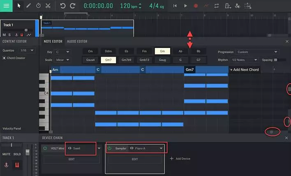291x176 pixels.
Task: Toggle Track 1 red instrument input icon
Action: (22, 35)
